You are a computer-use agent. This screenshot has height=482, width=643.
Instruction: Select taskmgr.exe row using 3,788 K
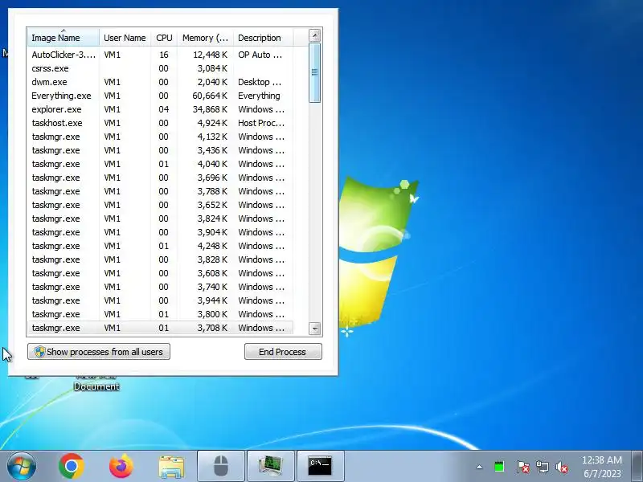160,191
